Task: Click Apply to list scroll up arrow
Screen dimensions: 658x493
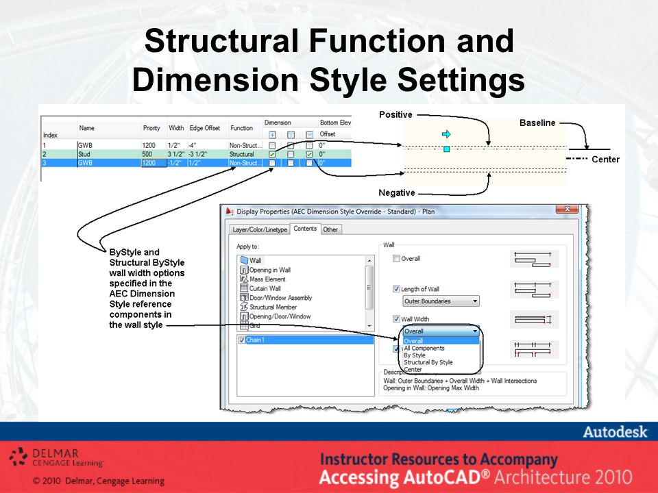Action: pyautogui.click(x=369, y=260)
